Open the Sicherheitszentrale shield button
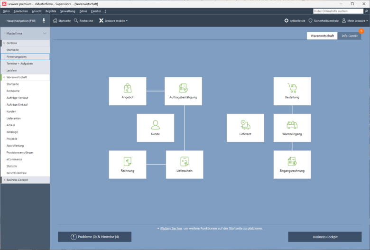The height and width of the screenshot is (250, 370). 324,21
